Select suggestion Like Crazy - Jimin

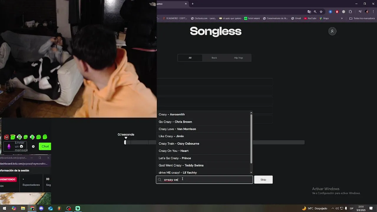tap(203, 136)
